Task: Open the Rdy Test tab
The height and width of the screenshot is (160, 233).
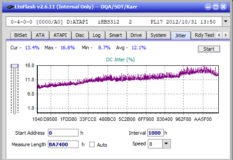Action: click(205, 35)
